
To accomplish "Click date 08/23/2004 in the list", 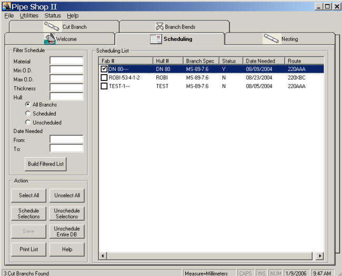I will [x=259, y=78].
